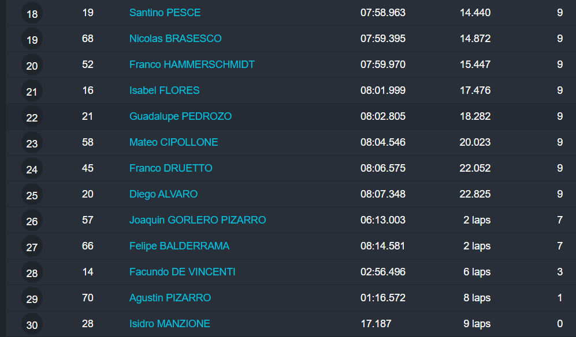Click the position 27 circle badge
This screenshot has width=576, height=337.
32,247
